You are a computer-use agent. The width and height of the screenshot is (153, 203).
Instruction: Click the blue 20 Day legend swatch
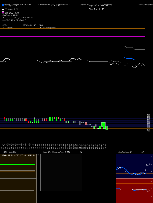click(3, 5)
